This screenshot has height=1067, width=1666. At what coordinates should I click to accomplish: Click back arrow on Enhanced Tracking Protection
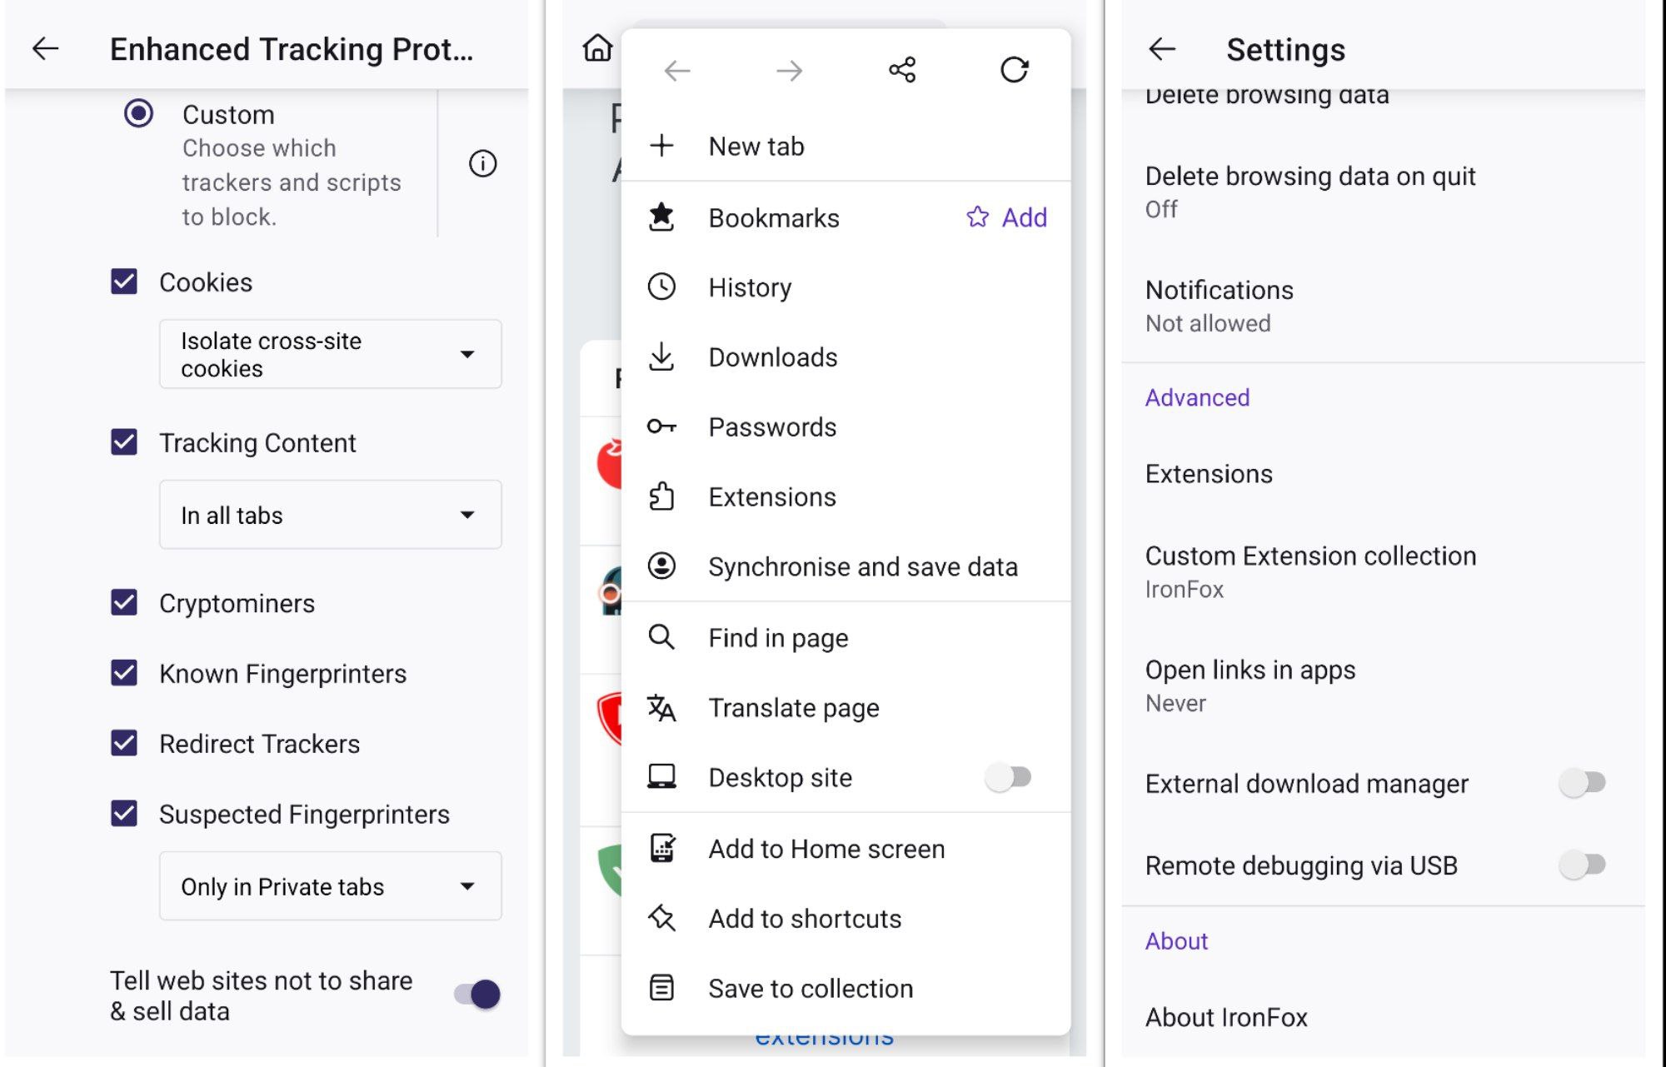pyautogui.click(x=46, y=48)
